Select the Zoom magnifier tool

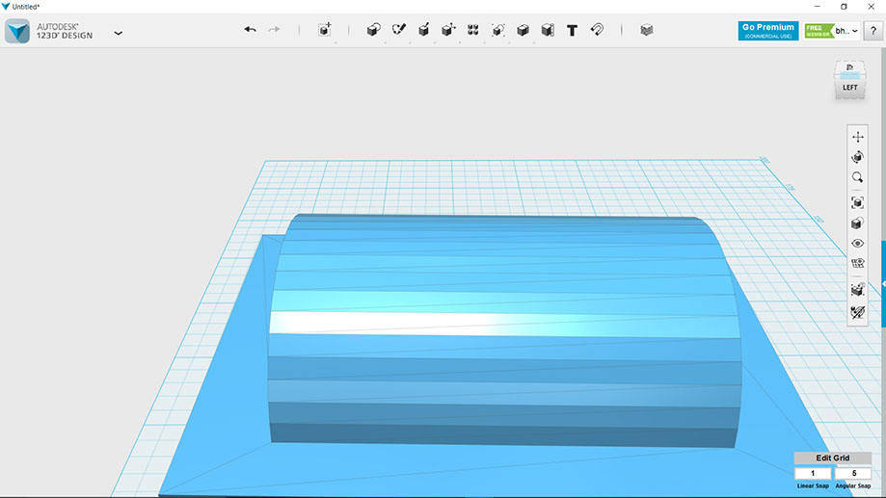click(858, 177)
